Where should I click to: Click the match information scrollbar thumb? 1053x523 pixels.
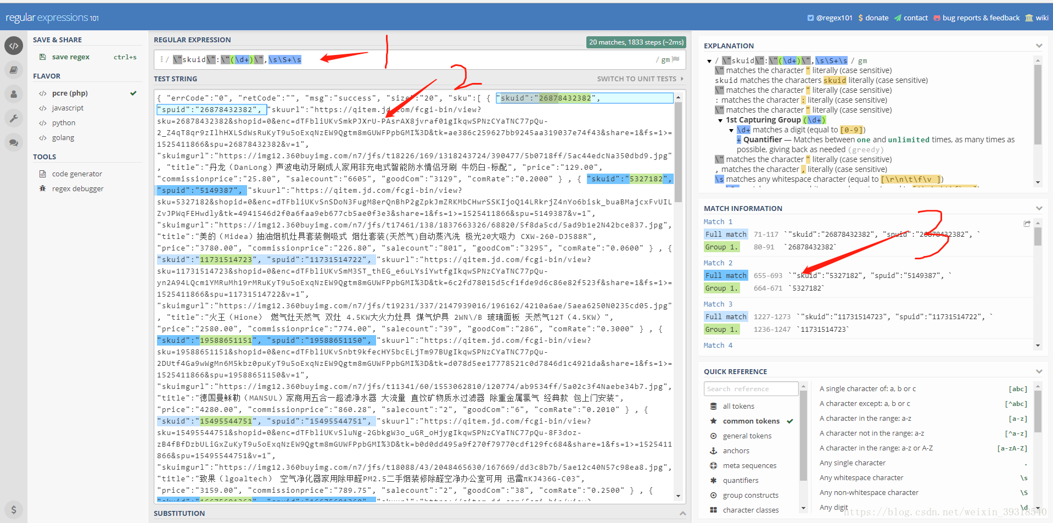pos(1038,236)
